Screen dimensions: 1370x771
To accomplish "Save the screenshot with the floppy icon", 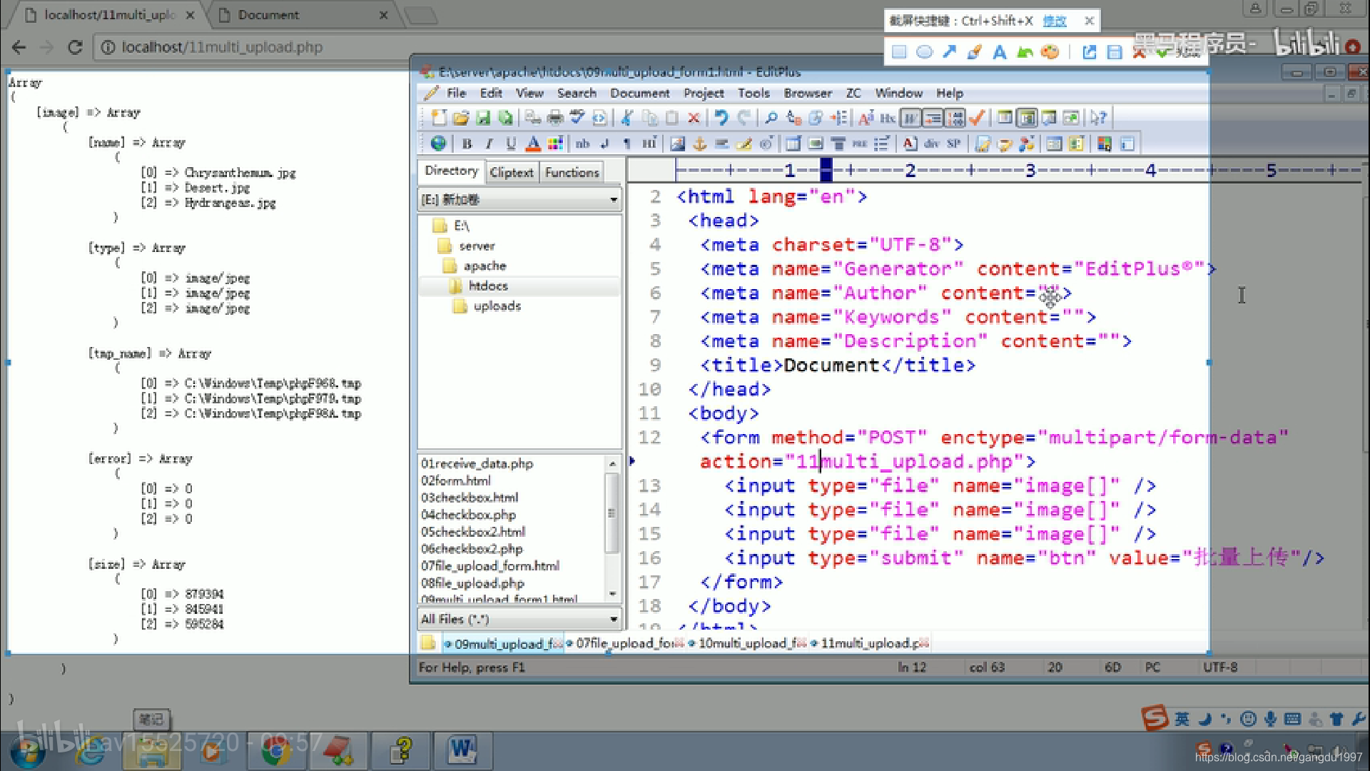I will pyautogui.click(x=1115, y=52).
